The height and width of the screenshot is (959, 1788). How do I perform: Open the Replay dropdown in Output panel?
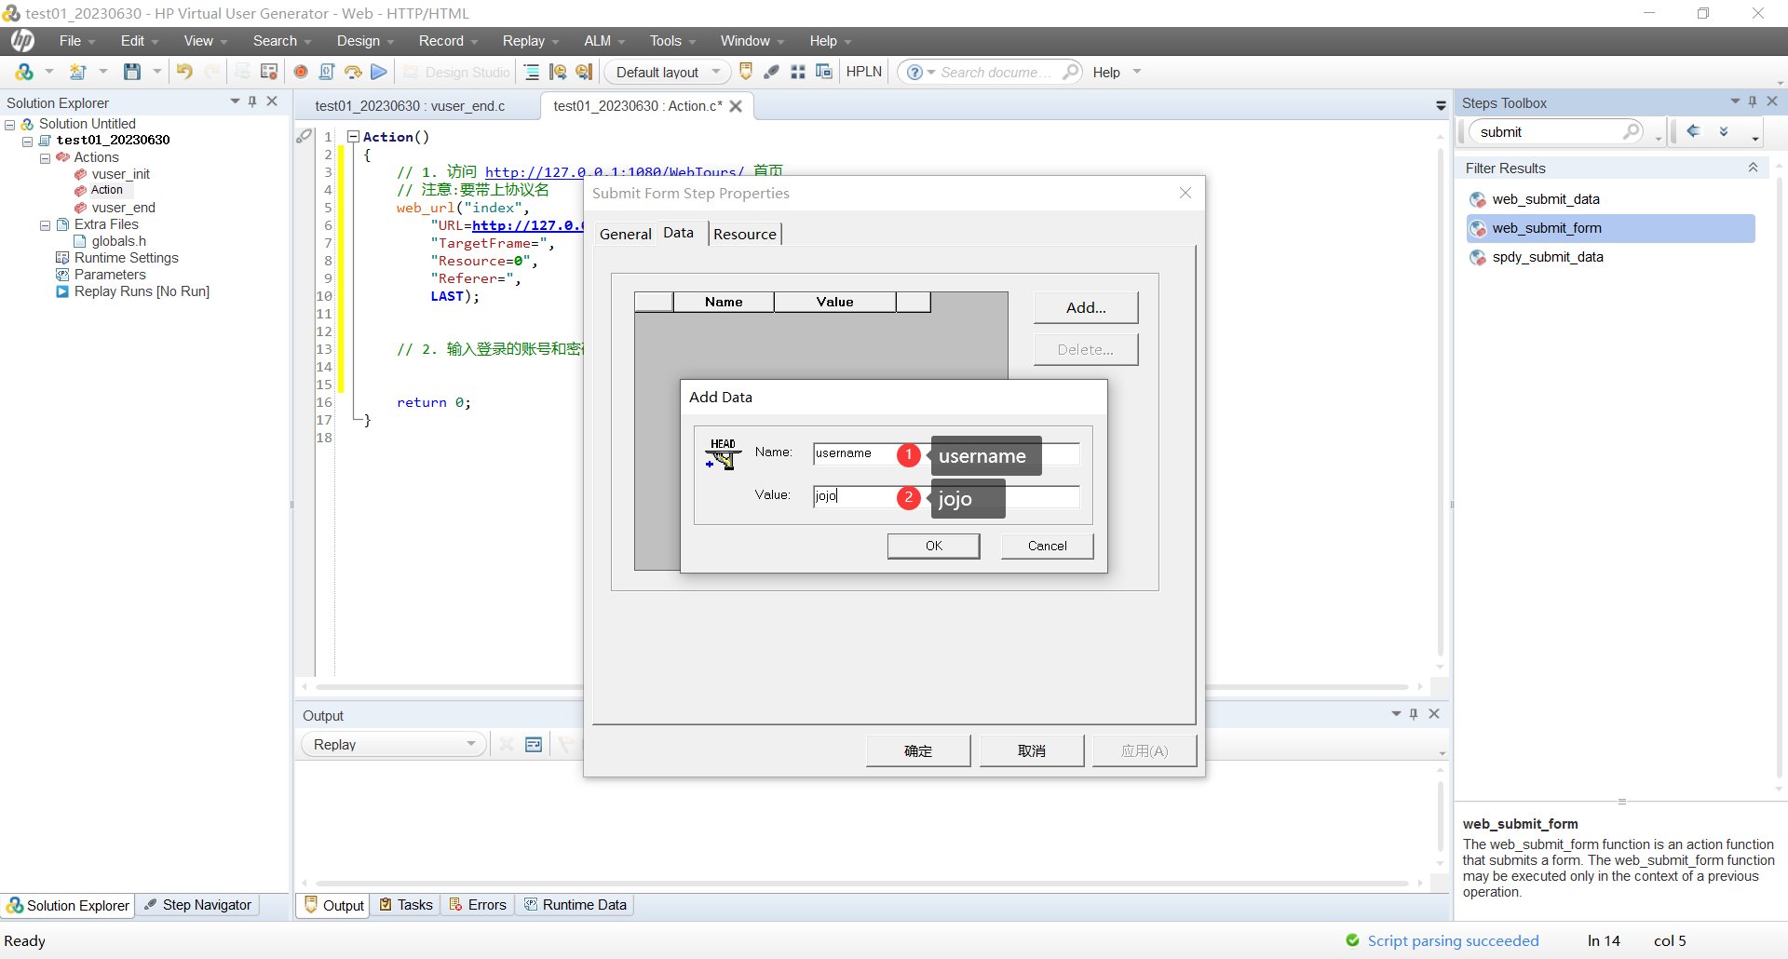pos(393,744)
